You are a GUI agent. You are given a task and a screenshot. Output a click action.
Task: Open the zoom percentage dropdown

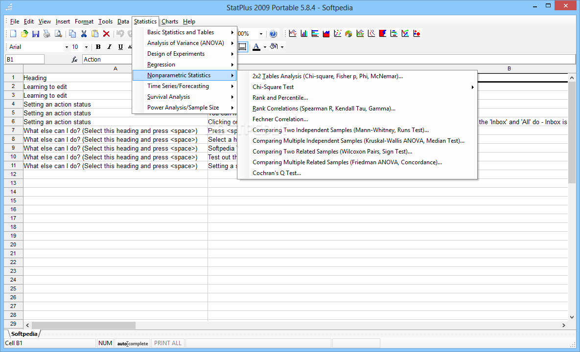pyautogui.click(x=261, y=34)
